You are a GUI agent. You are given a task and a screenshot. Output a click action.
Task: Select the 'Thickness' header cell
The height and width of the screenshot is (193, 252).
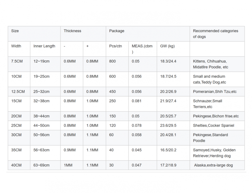point(83,34)
